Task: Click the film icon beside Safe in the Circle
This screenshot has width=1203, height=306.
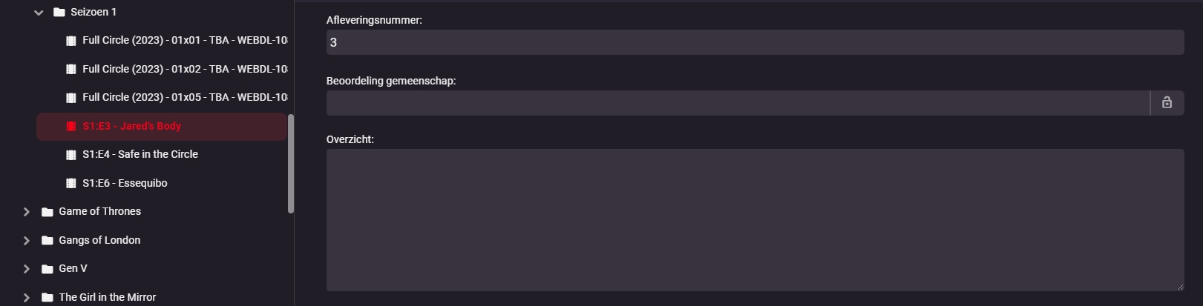Action: (x=71, y=155)
